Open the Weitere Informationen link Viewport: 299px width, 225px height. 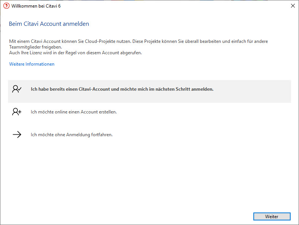point(32,64)
